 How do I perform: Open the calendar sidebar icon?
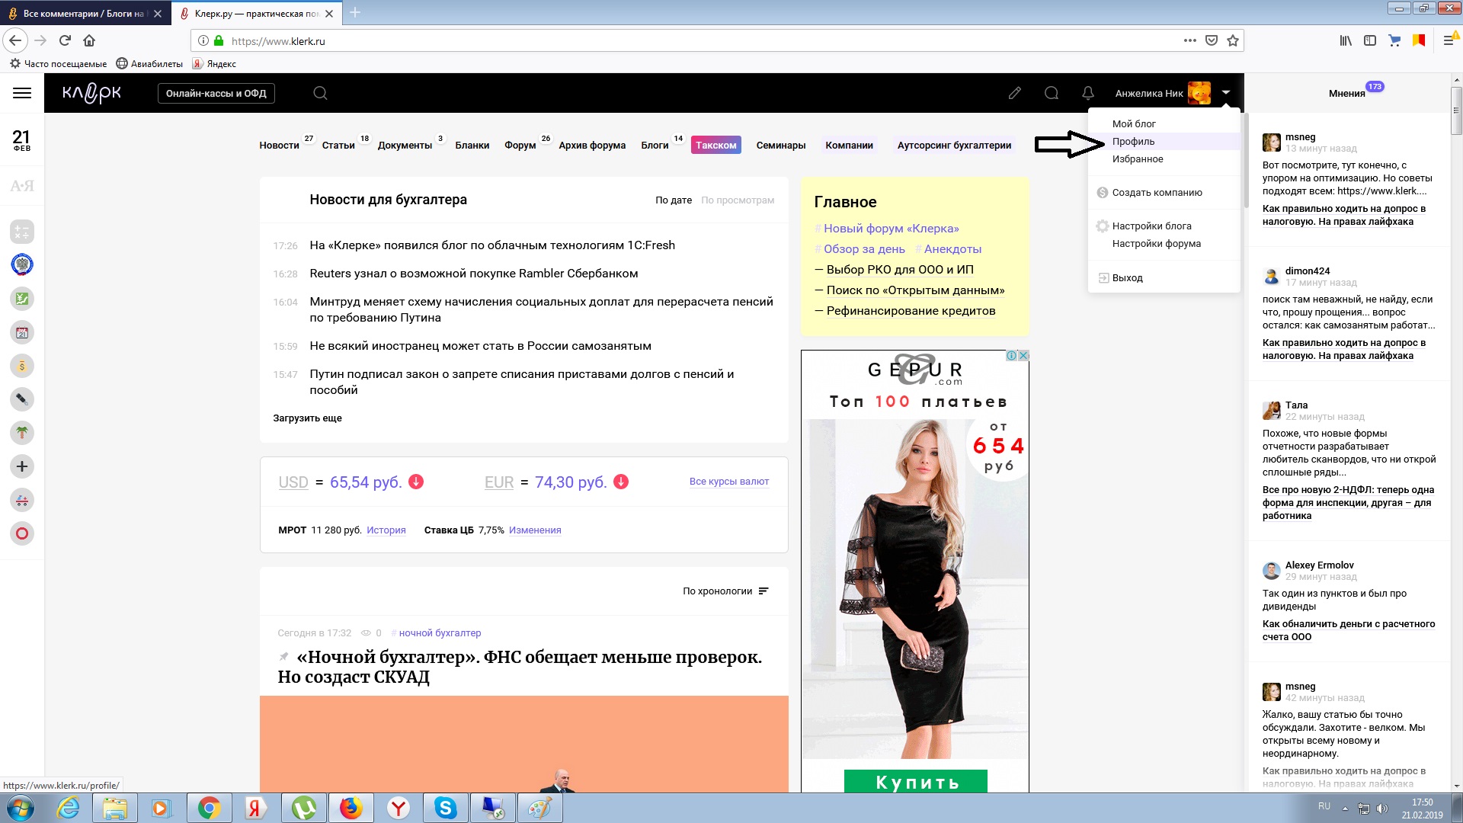tap(22, 331)
